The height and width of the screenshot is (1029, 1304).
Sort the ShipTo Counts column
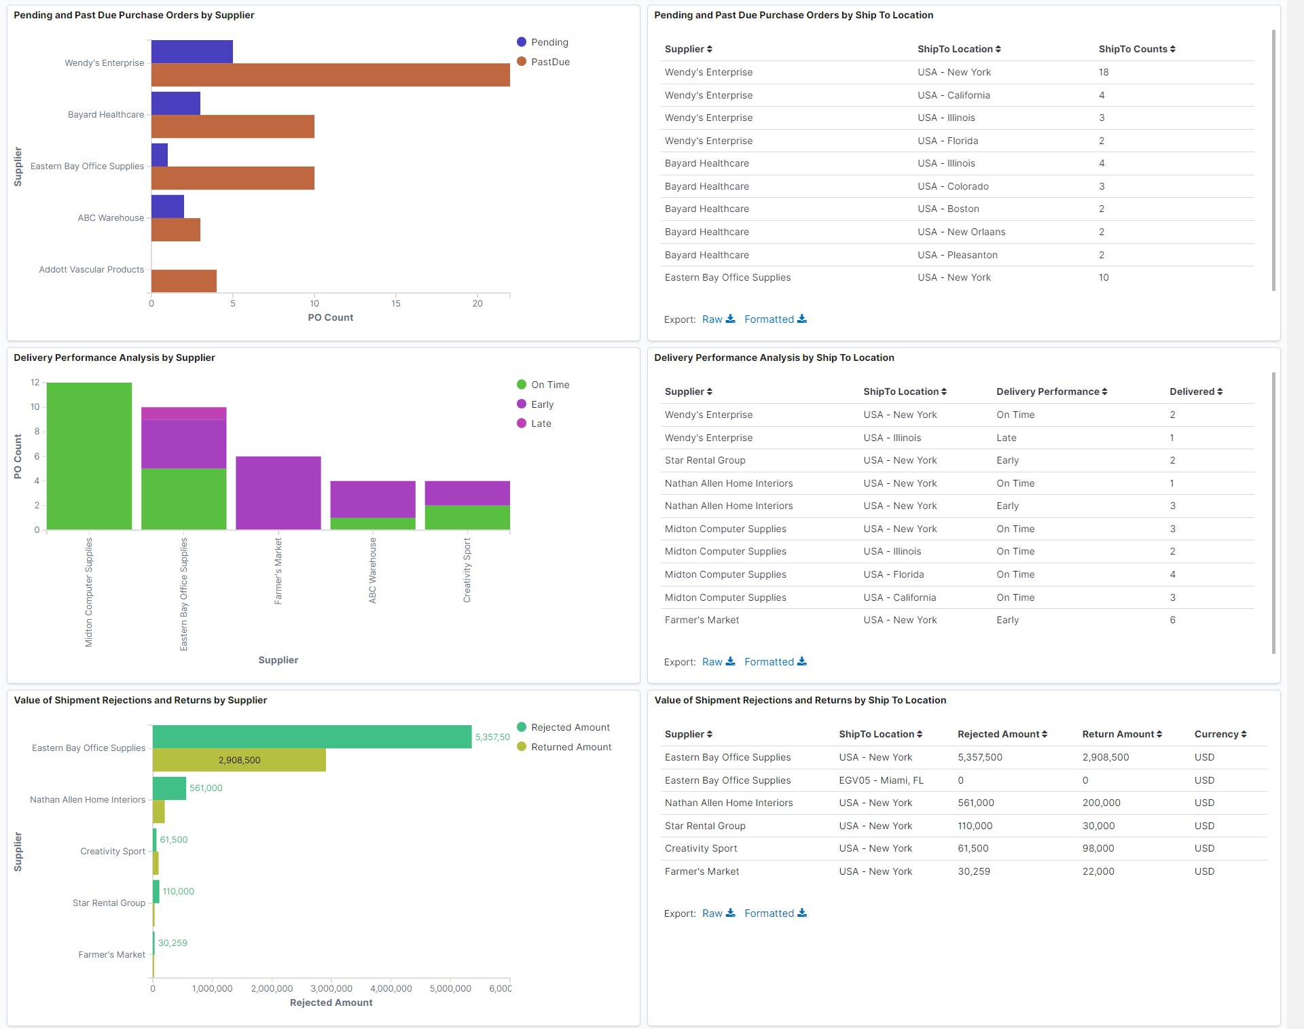pos(1174,49)
